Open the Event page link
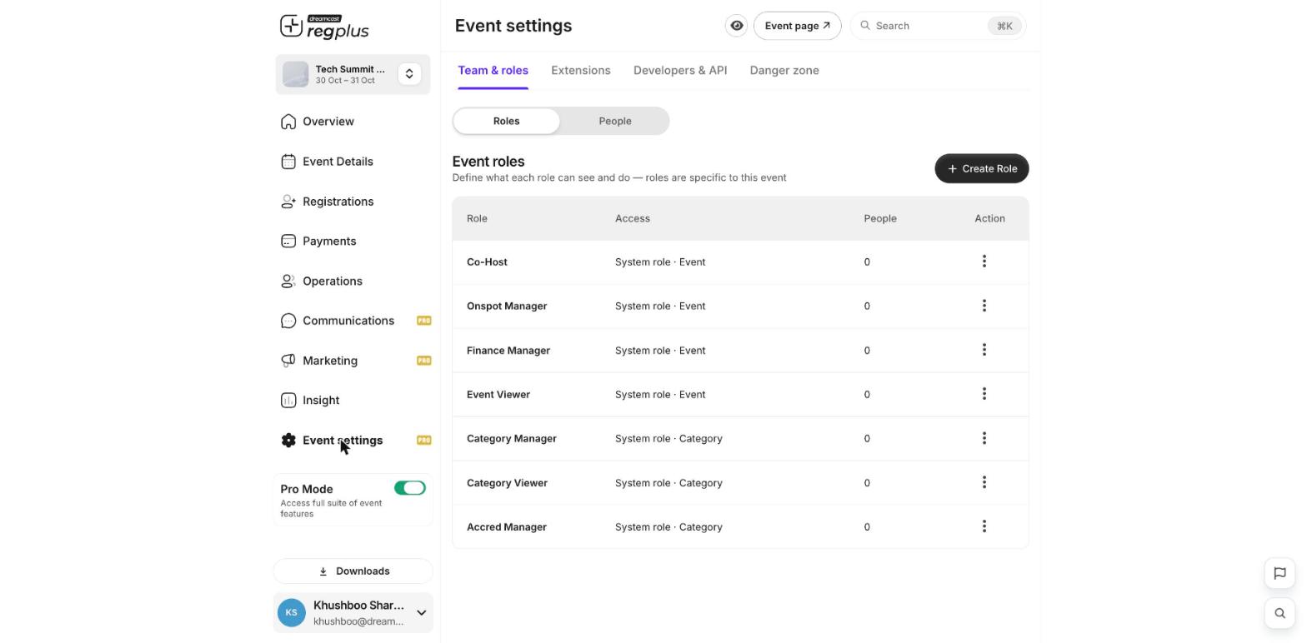The width and height of the screenshot is (1307, 643). [798, 26]
